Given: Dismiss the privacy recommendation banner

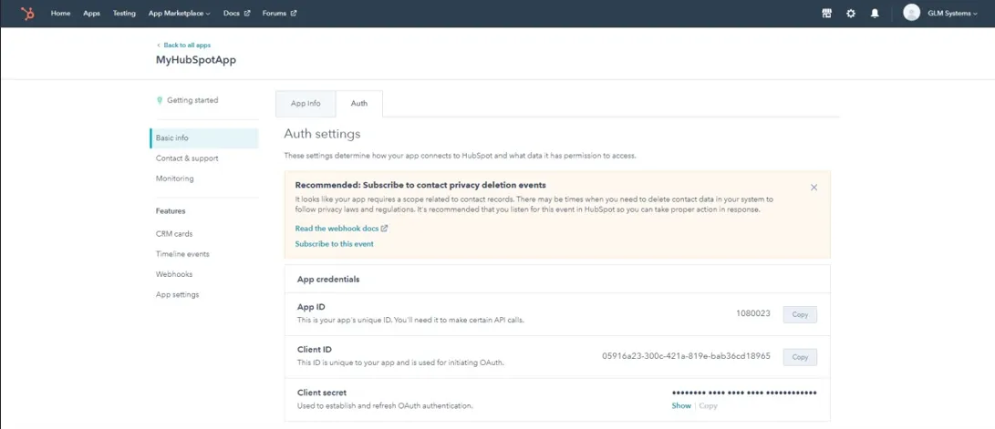Looking at the screenshot, I should (814, 188).
